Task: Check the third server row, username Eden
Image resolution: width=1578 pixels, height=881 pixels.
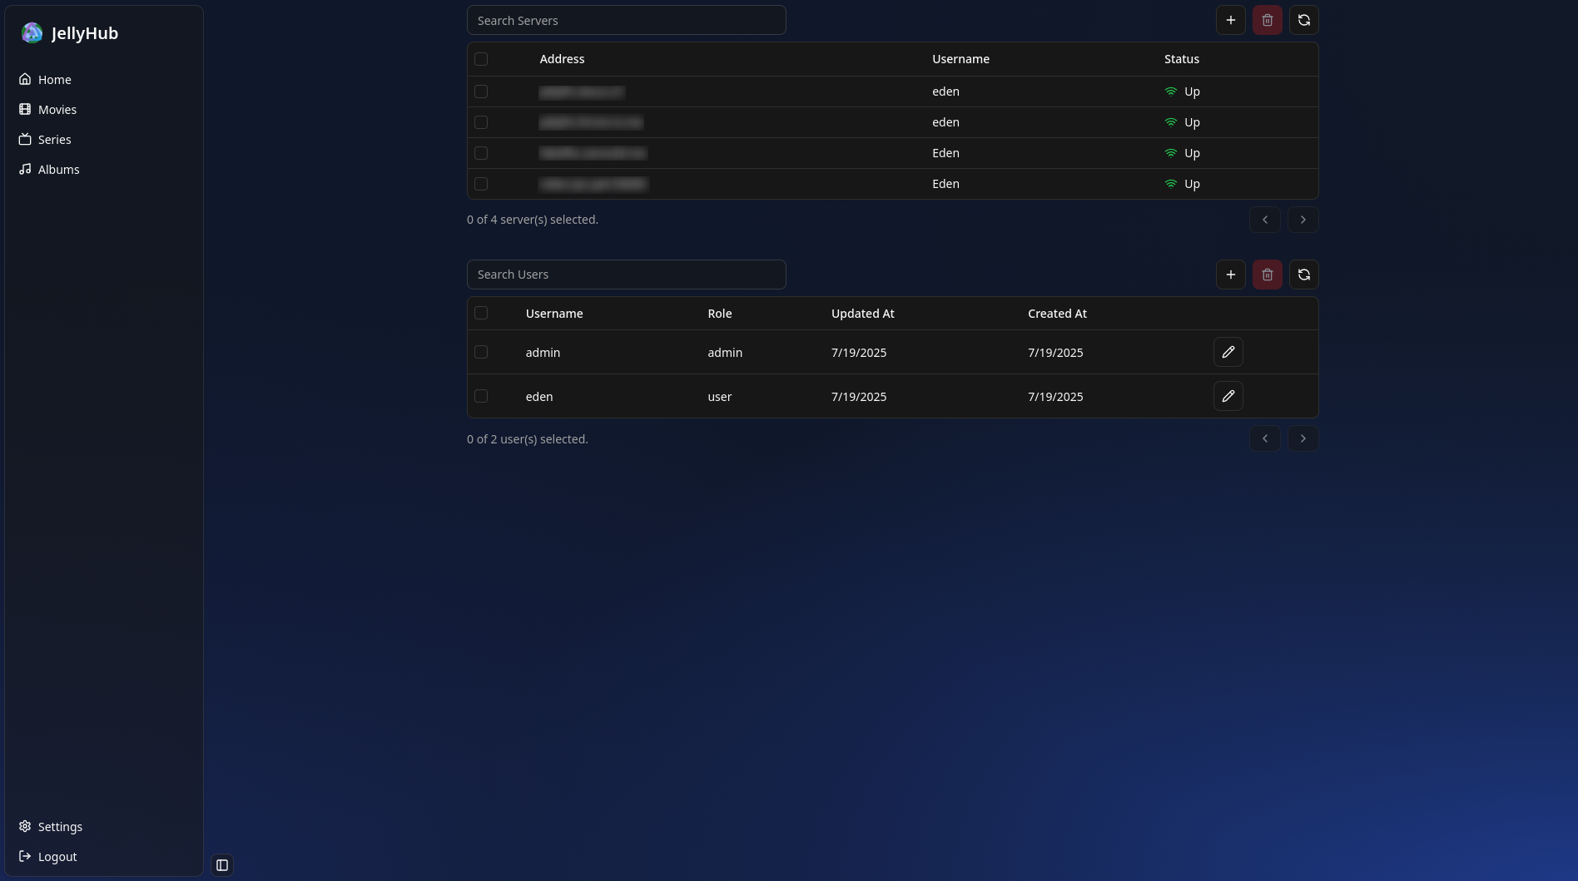Action: (x=481, y=153)
